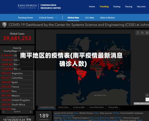The height and width of the screenshot is (121, 149).
Task: Click the Last Updated timestamp 10/18/2020
Action: [17, 120]
